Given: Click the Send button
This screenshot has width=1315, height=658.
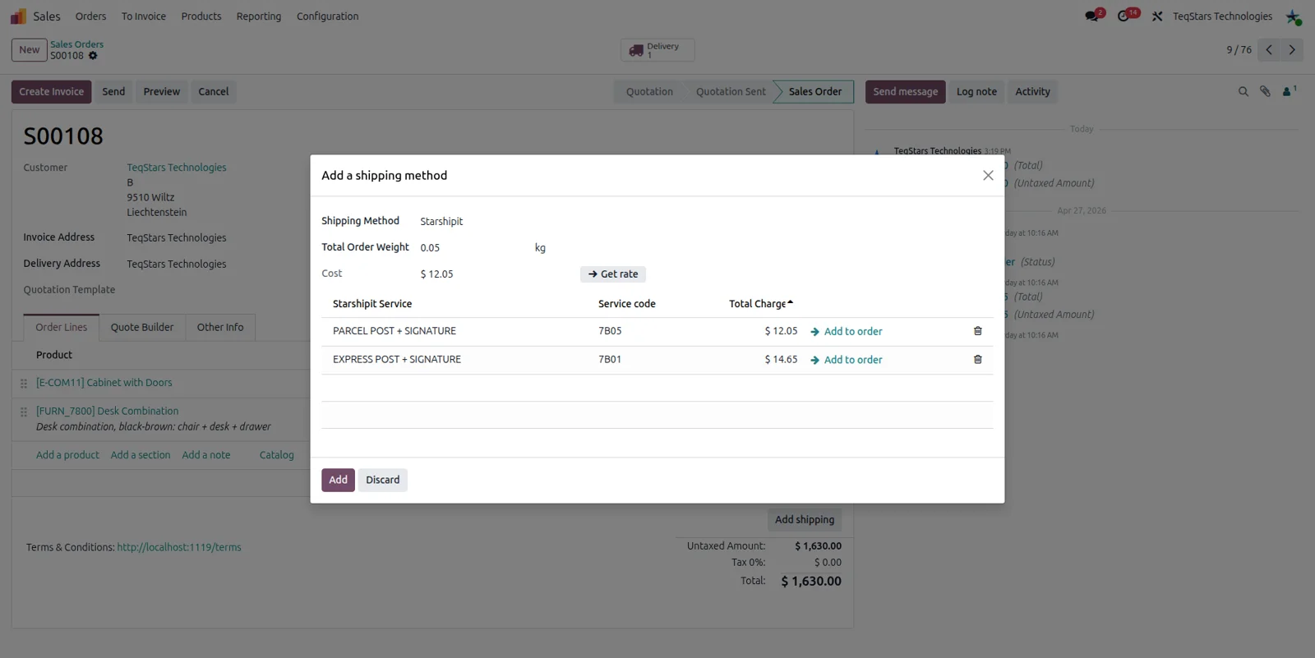Looking at the screenshot, I should pyautogui.click(x=113, y=92).
